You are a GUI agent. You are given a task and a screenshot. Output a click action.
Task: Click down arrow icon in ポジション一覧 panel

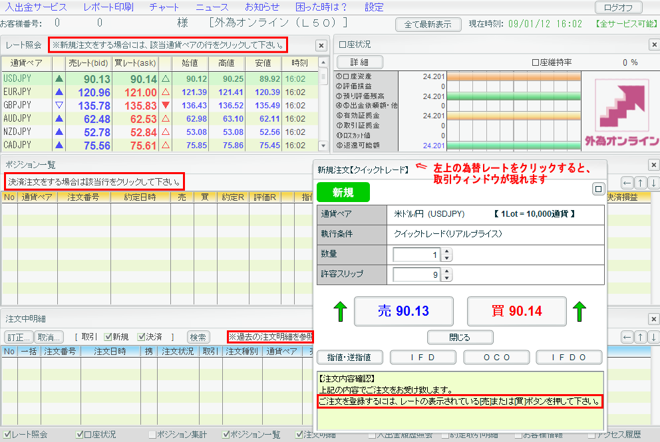(653, 183)
